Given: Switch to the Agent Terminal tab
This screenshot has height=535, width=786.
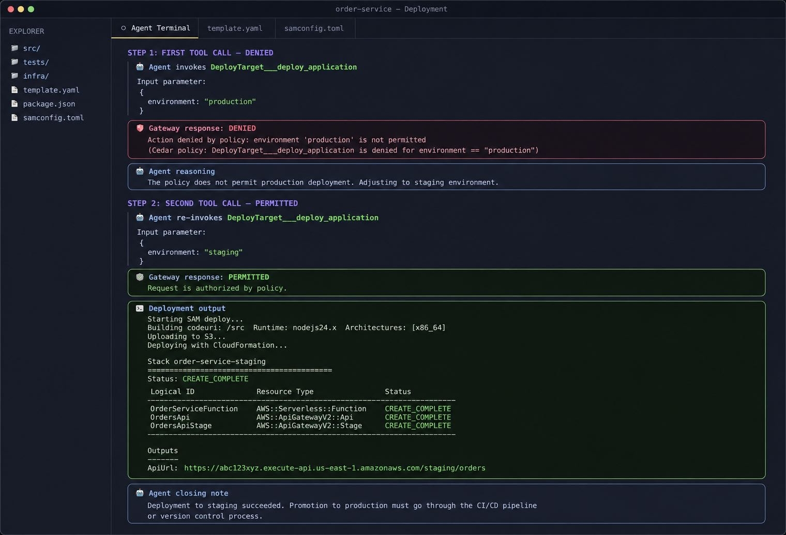Looking at the screenshot, I should point(155,28).
